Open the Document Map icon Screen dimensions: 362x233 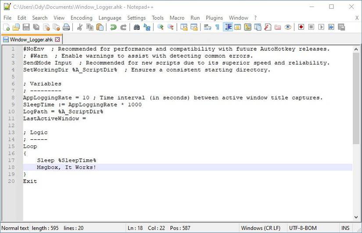[247, 27]
